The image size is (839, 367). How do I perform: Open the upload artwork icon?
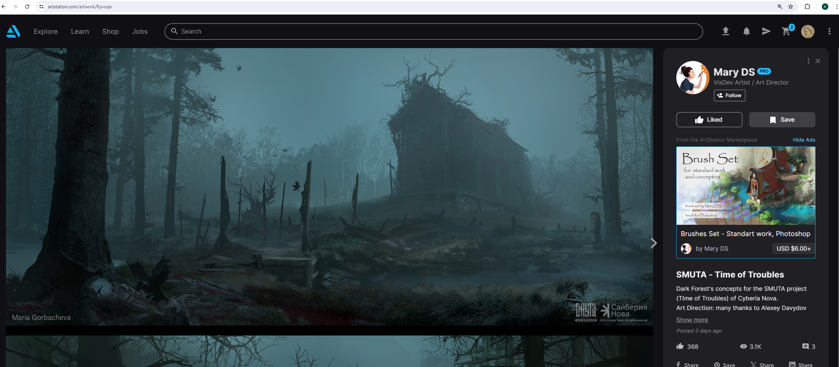725,31
